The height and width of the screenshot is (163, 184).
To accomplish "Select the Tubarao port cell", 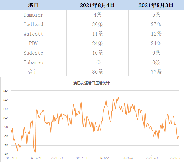I will coord(33,62).
